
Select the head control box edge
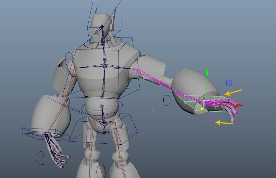tap(104, 22)
